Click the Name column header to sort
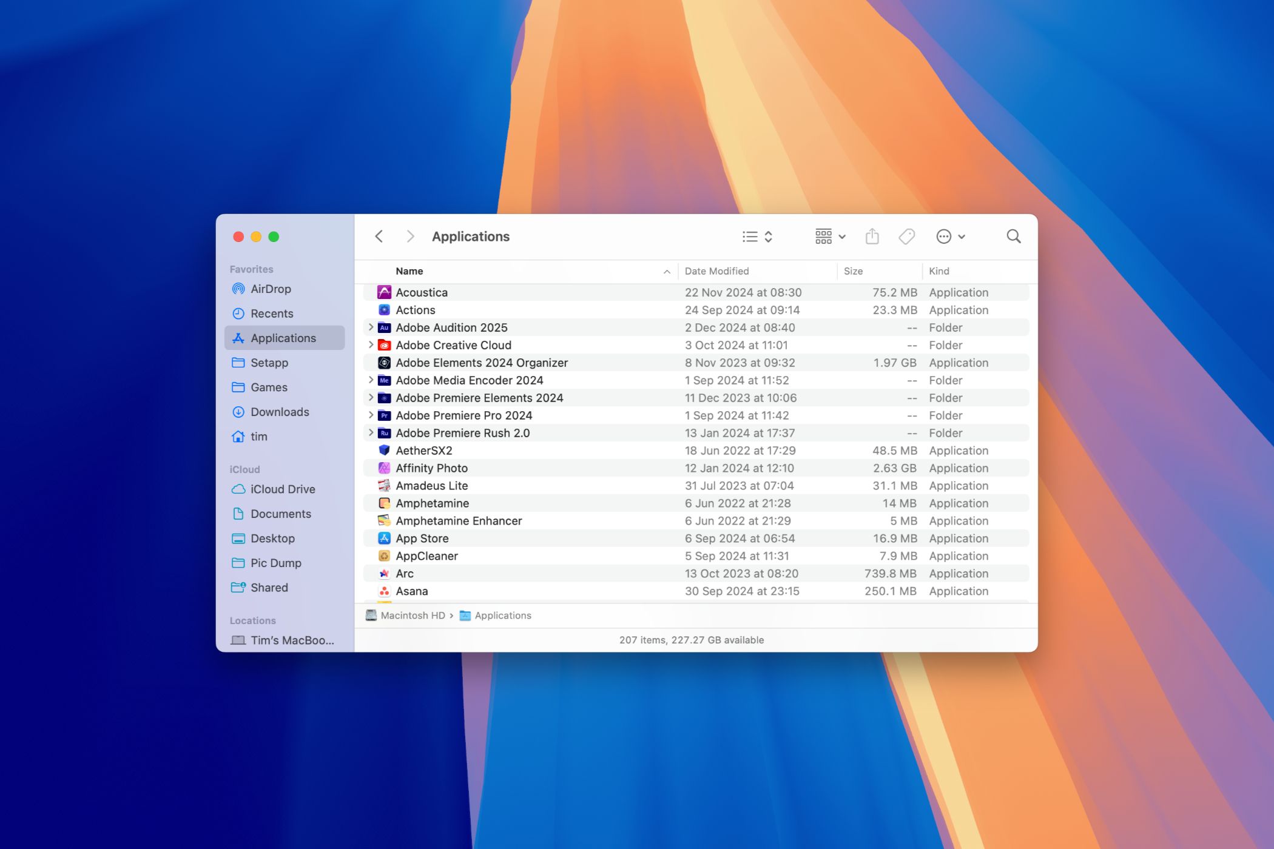 click(x=409, y=272)
